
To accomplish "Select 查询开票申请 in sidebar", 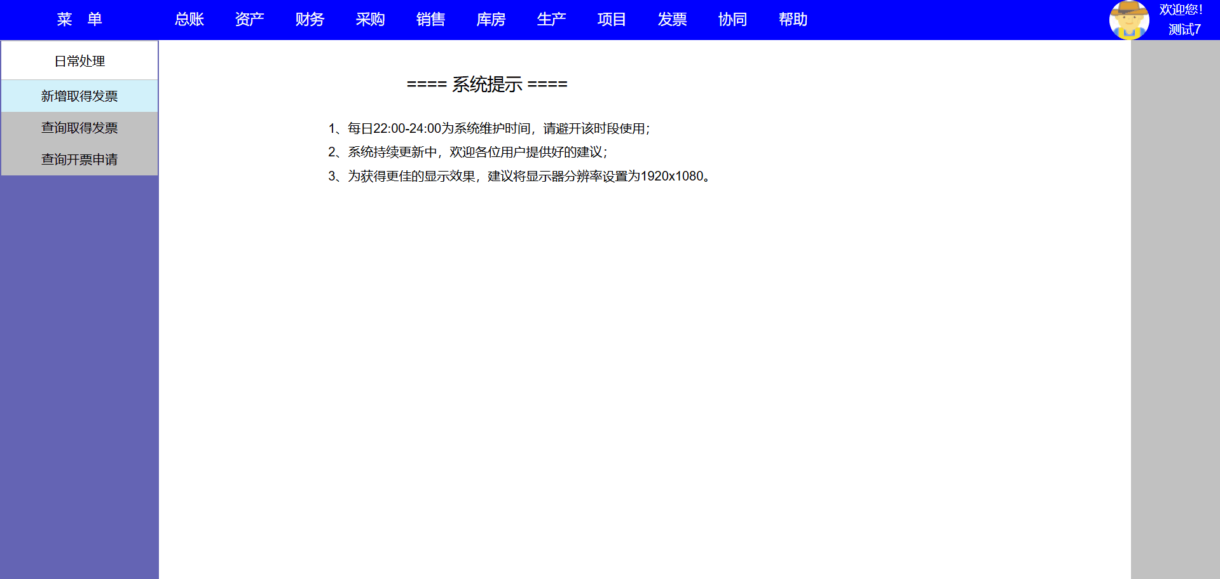I will click(79, 160).
